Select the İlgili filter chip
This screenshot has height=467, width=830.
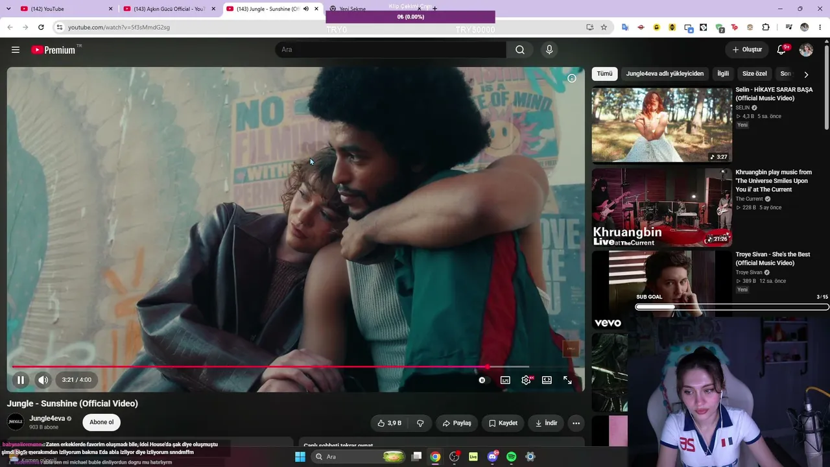[x=723, y=74]
